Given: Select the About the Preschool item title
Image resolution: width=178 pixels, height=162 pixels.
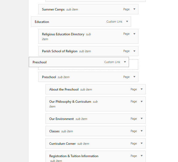Looking at the screenshot, I should (64, 89).
